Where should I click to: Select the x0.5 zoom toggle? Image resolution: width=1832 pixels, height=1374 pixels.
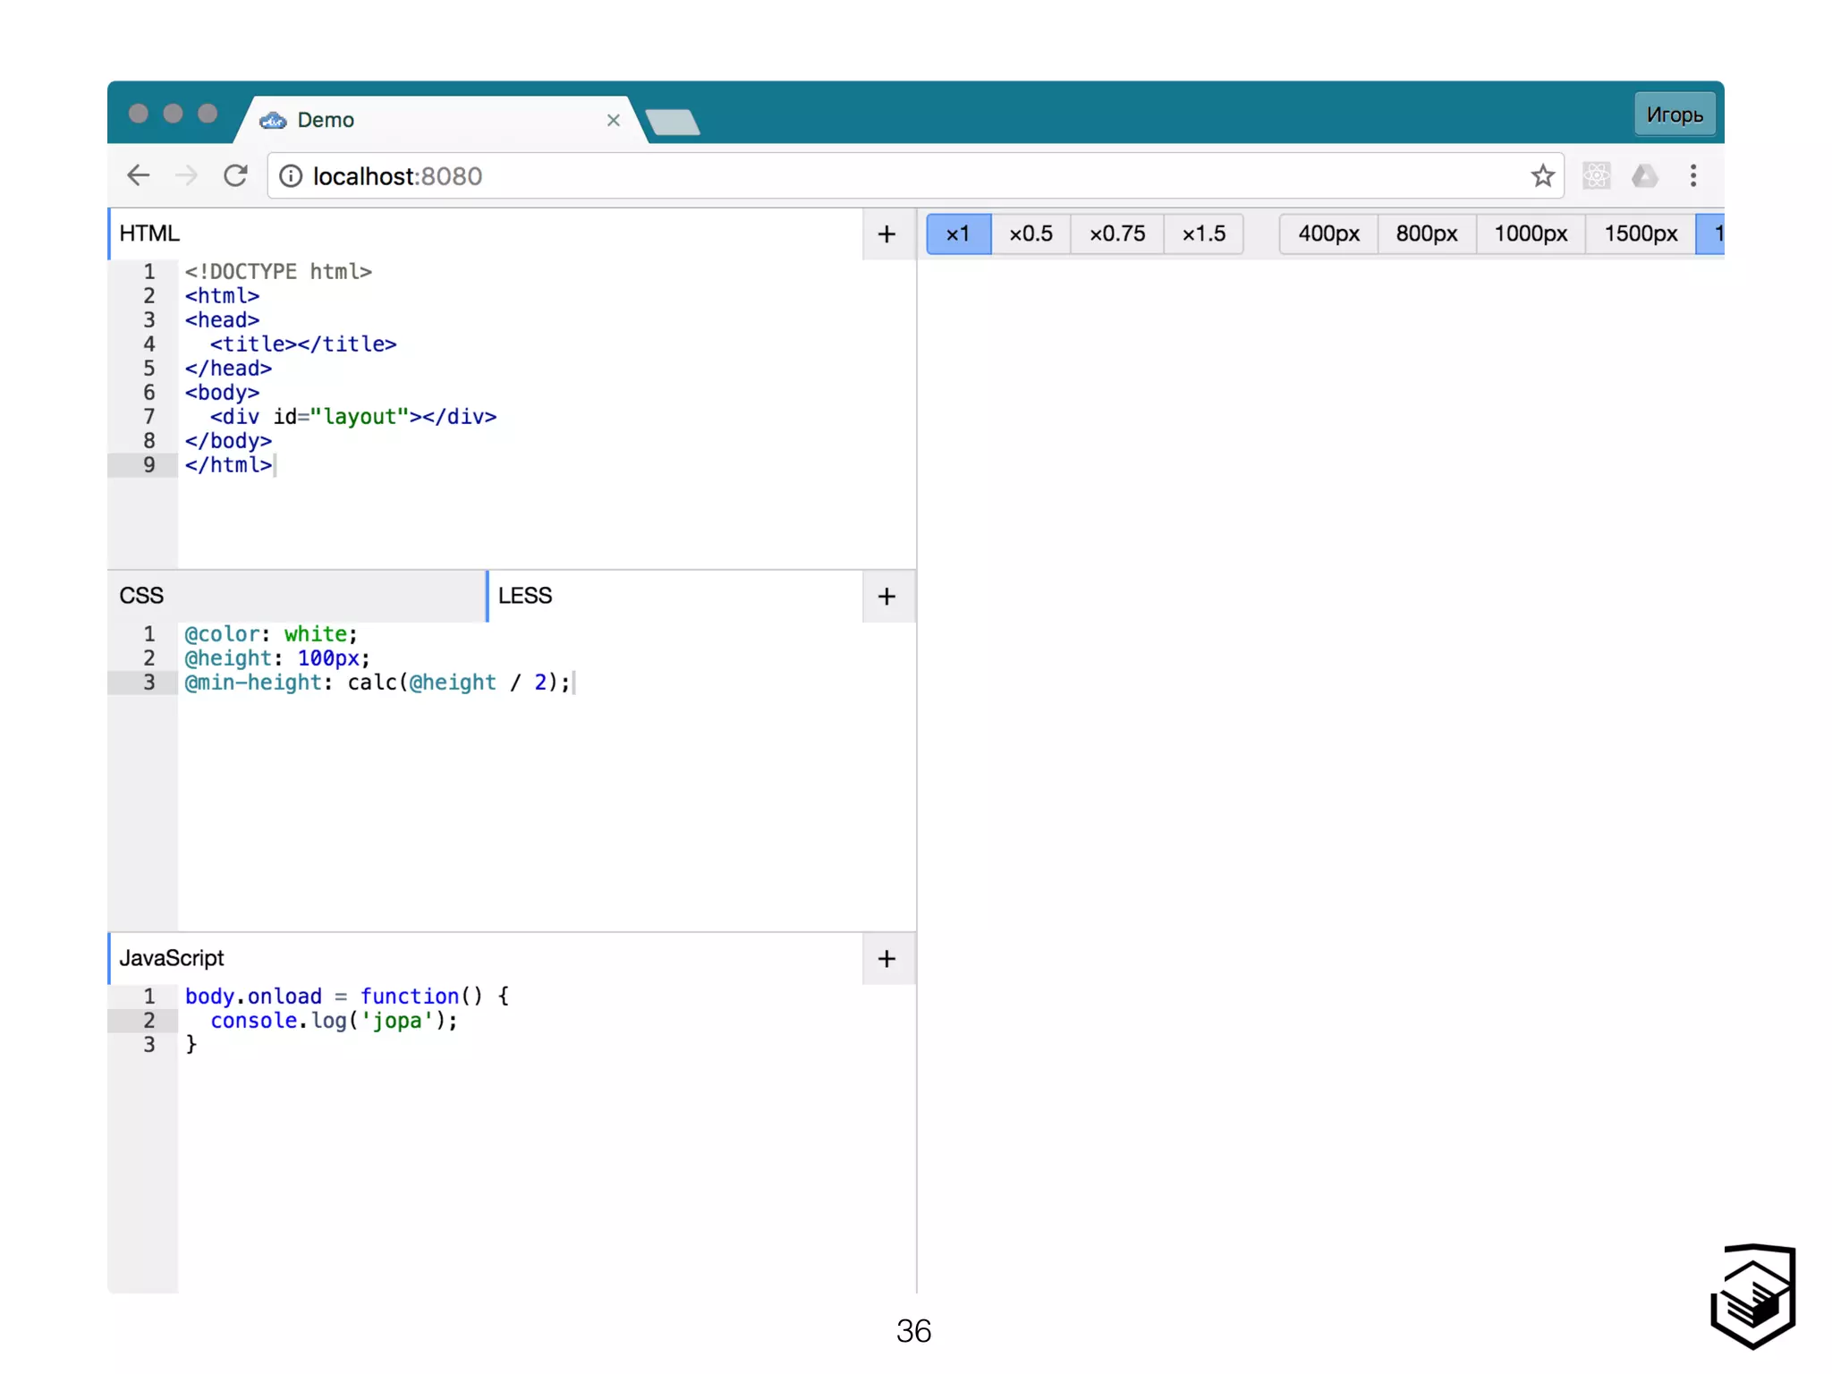click(x=1030, y=234)
